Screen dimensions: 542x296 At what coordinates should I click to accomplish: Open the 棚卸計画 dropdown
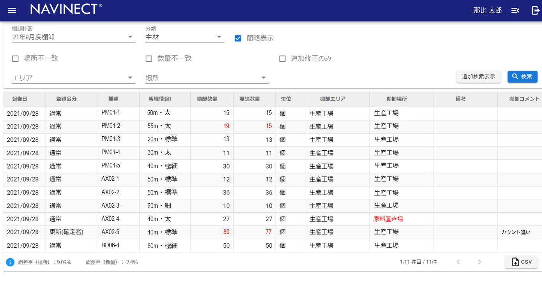tap(73, 37)
